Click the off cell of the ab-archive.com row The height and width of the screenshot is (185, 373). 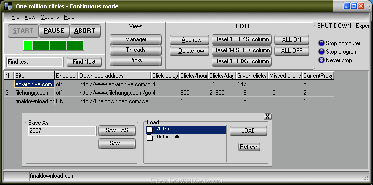pyautogui.click(x=66, y=84)
